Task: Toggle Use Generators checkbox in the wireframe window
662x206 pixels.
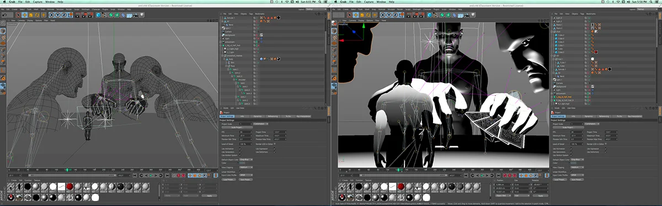Action: [x=240, y=152]
